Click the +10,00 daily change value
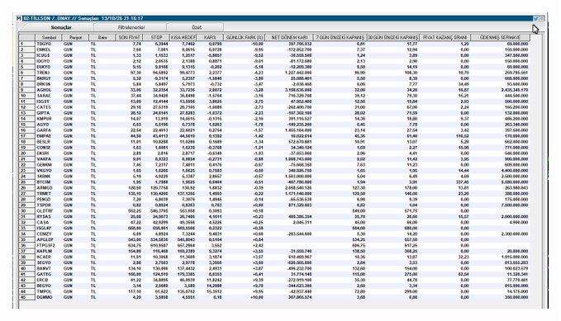The width and height of the screenshot is (561, 321). click(258, 297)
